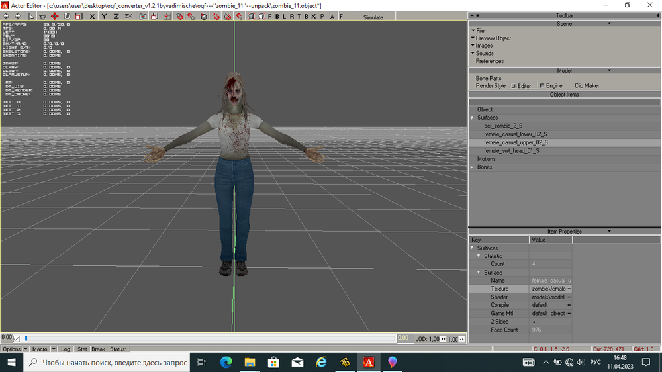The image size is (662, 372).
Task: Open the Macro menu in status bar
Action: pos(40,349)
